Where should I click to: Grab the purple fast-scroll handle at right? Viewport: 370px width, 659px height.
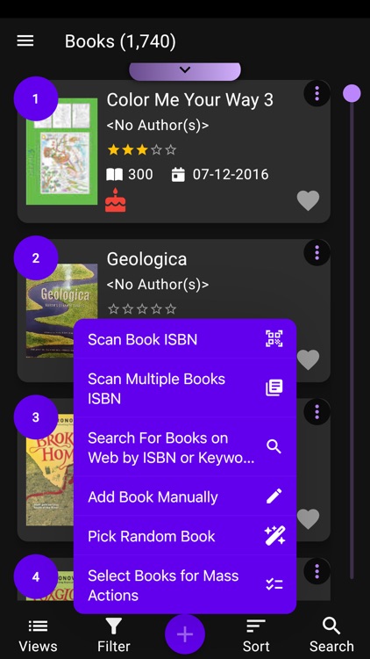(x=352, y=93)
